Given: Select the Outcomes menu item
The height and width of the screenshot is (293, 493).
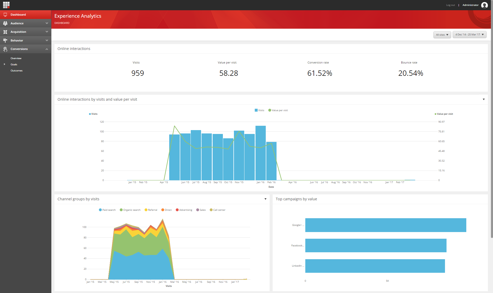Looking at the screenshot, I should 16,70.
